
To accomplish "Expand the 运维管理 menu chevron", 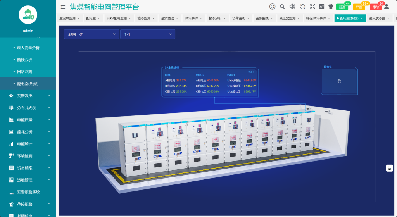I will pos(49,179).
